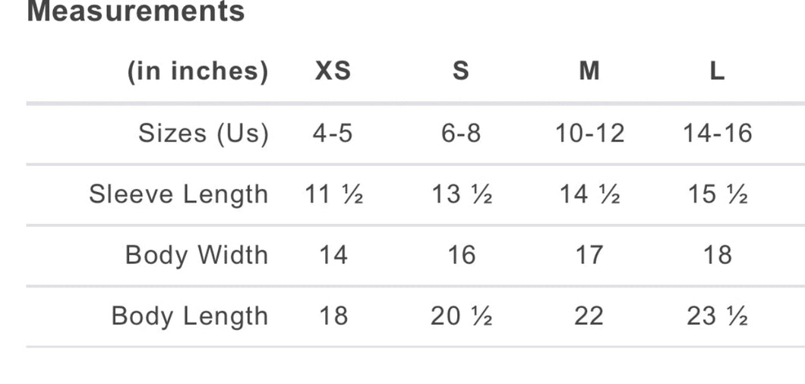Click the 15 ½ sleeve length value
This screenshot has height=384, width=805.
(718, 195)
